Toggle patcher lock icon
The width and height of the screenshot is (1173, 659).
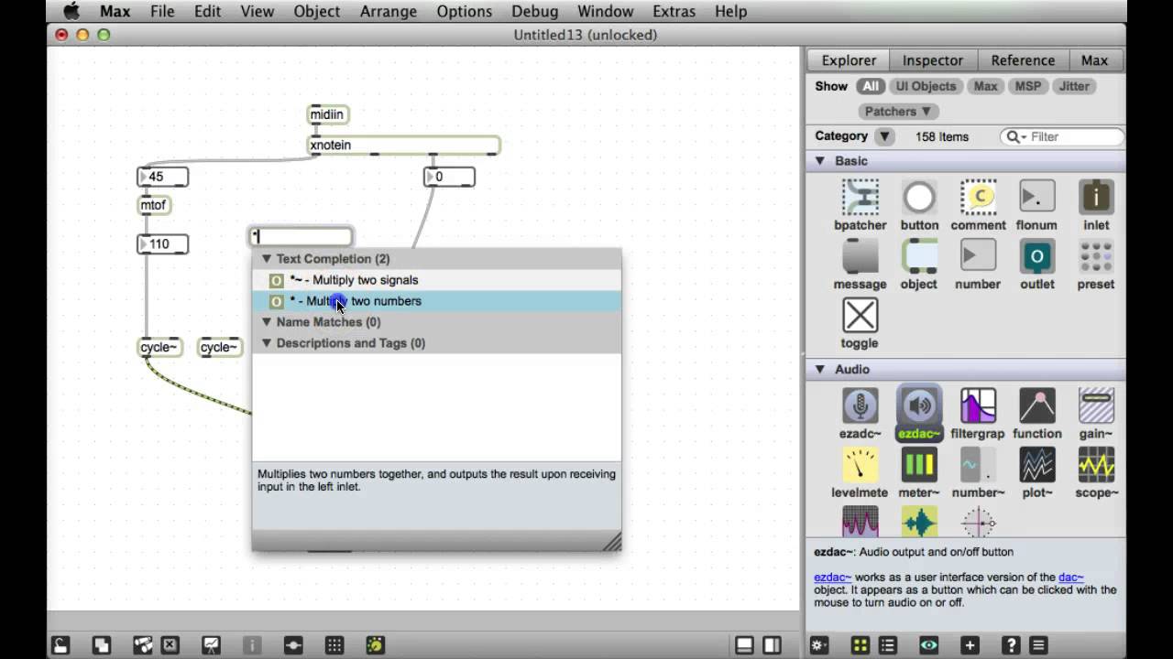pos(60,645)
